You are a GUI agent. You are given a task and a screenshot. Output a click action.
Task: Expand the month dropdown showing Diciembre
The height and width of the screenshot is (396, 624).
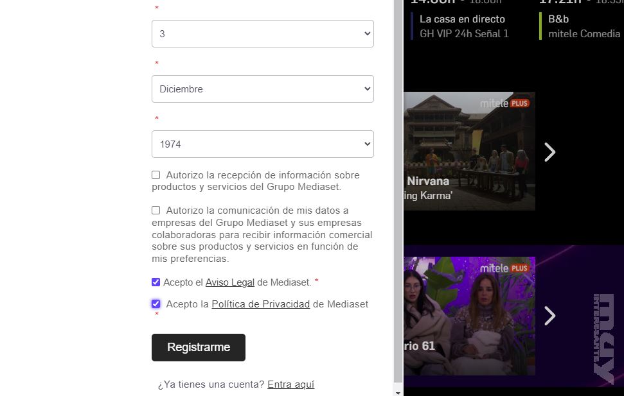pyautogui.click(x=262, y=89)
